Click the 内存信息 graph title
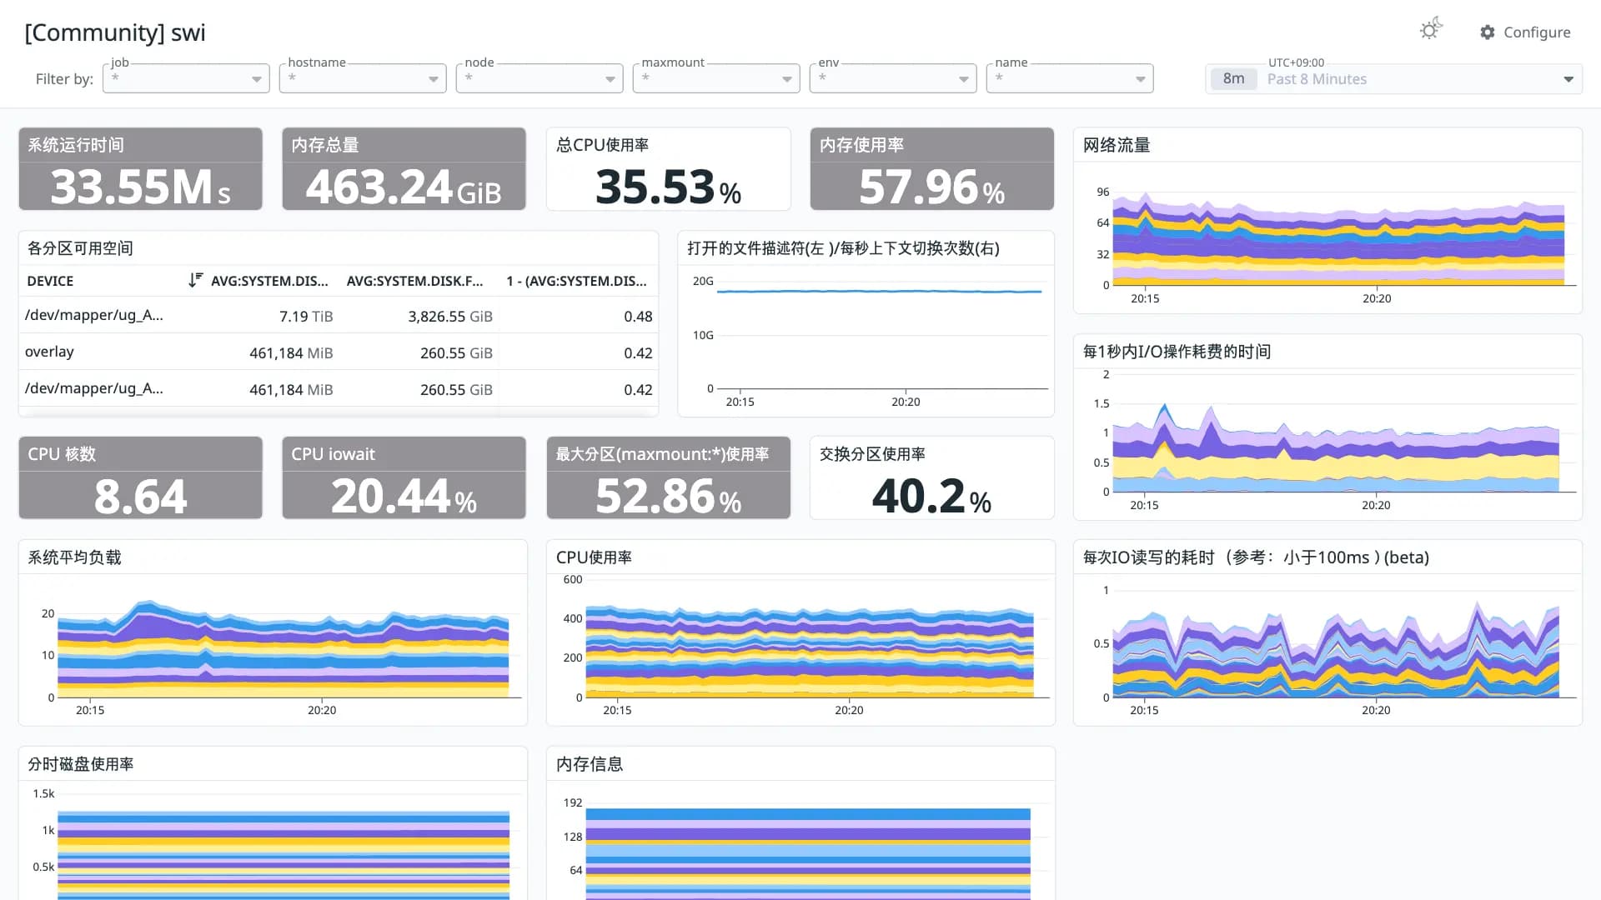The image size is (1601, 900). pos(590,764)
